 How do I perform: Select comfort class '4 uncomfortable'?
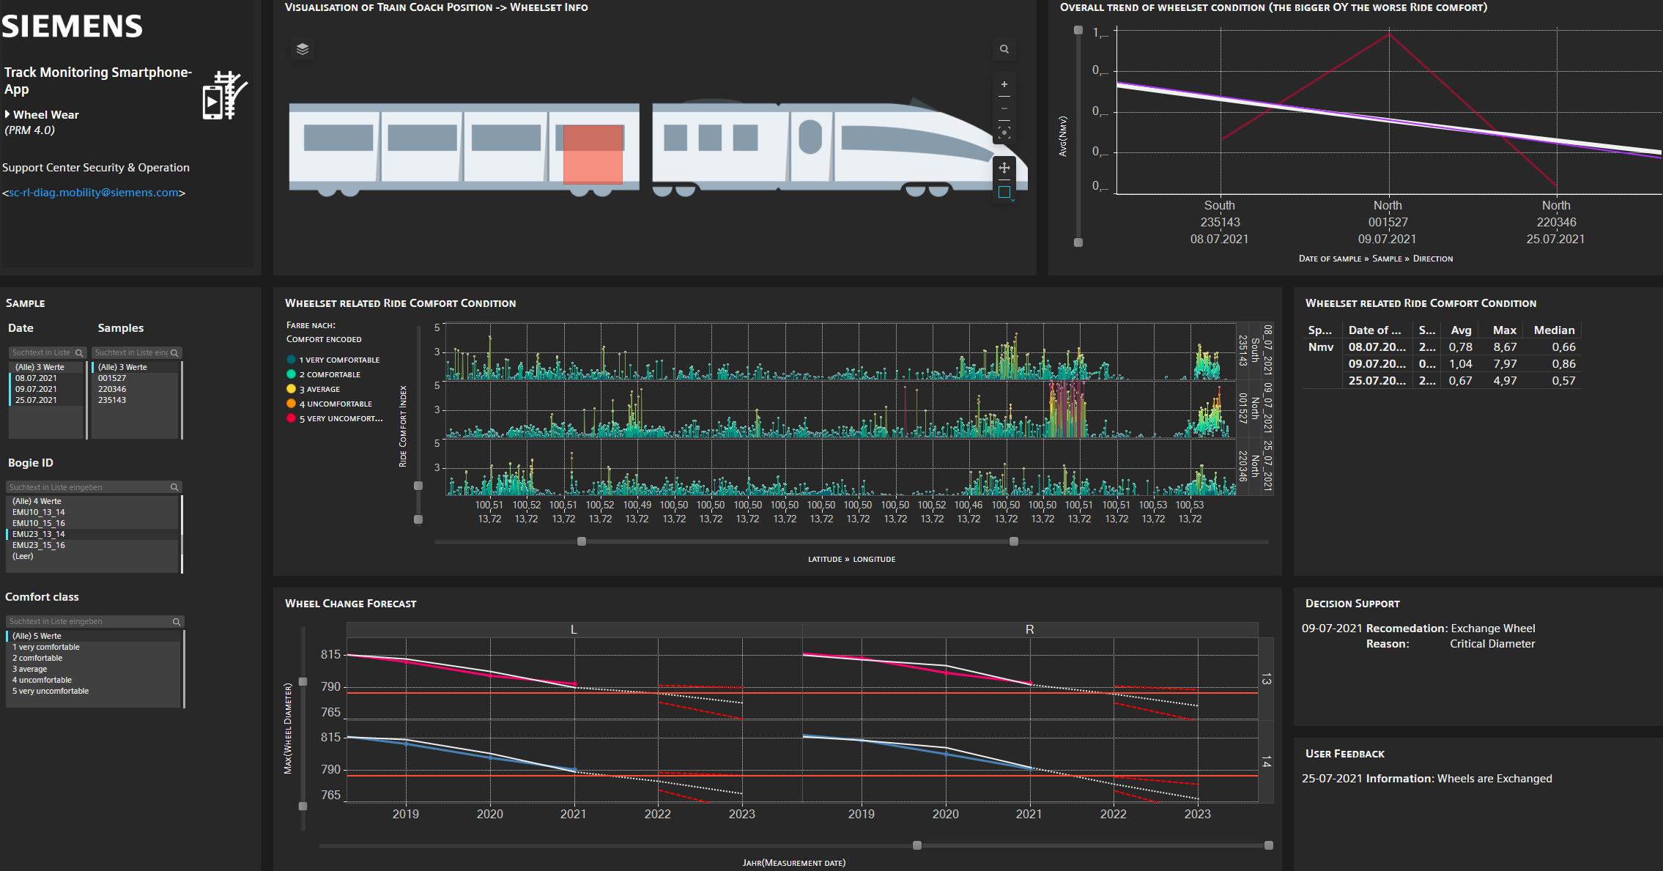tap(42, 679)
